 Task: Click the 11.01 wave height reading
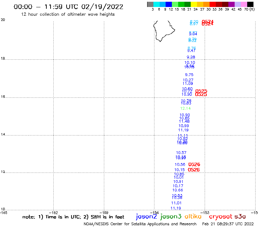point(176,203)
